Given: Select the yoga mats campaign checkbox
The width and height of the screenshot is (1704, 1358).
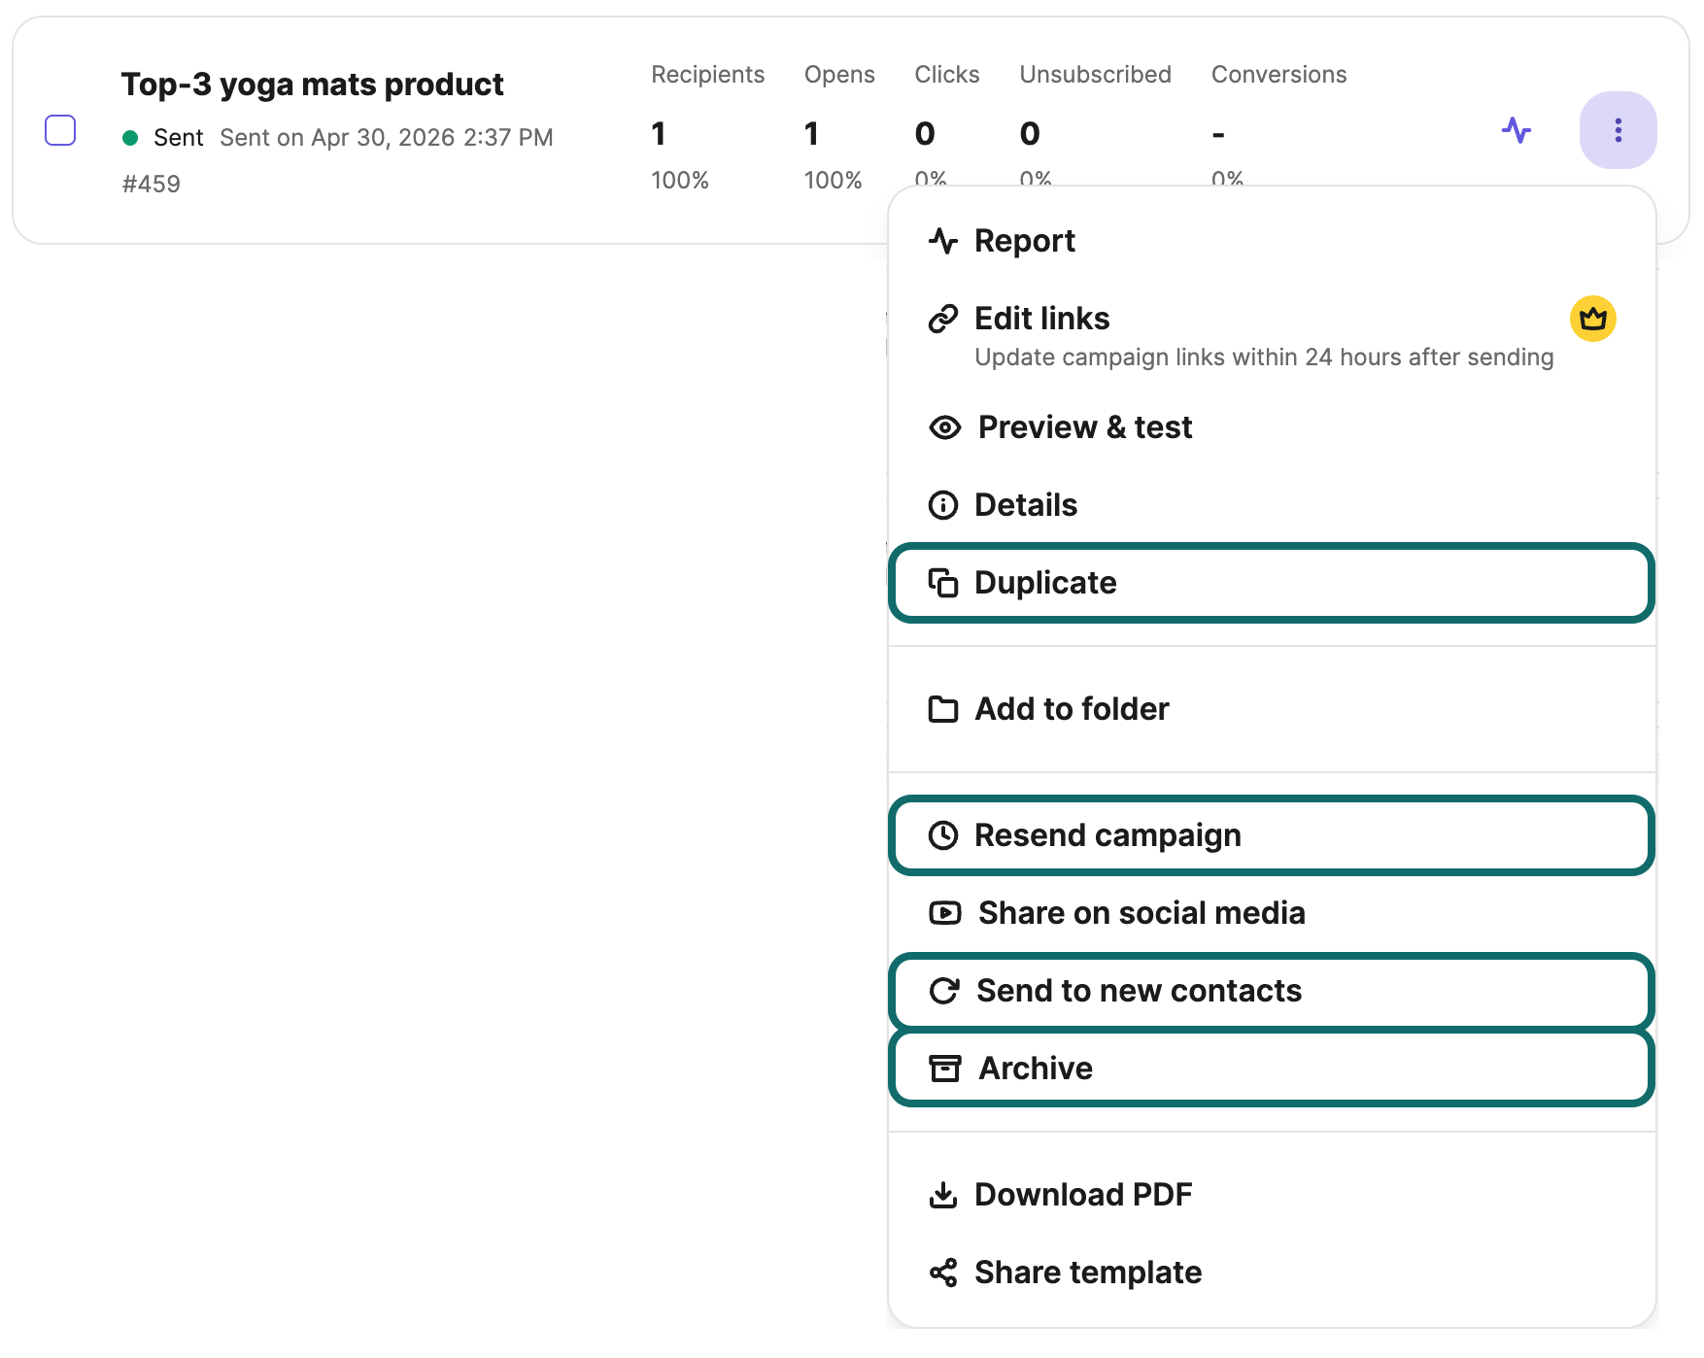Looking at the screenshot, I should point(60,130).
